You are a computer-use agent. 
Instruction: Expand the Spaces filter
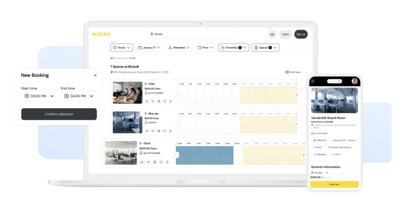(x=265, y=48)
